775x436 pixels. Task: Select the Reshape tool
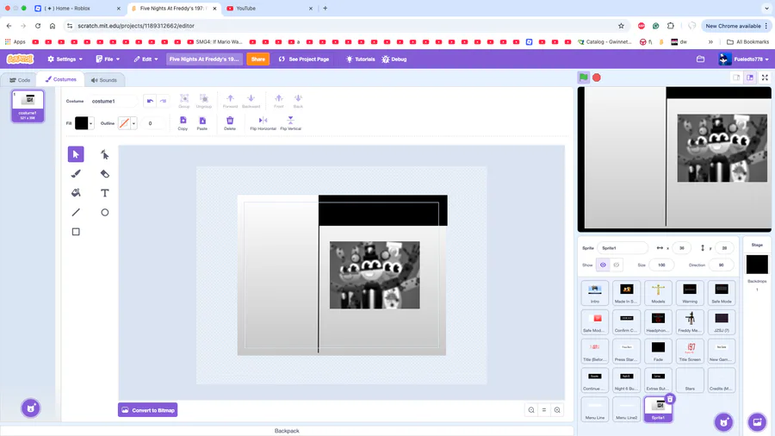click(104, 154)
